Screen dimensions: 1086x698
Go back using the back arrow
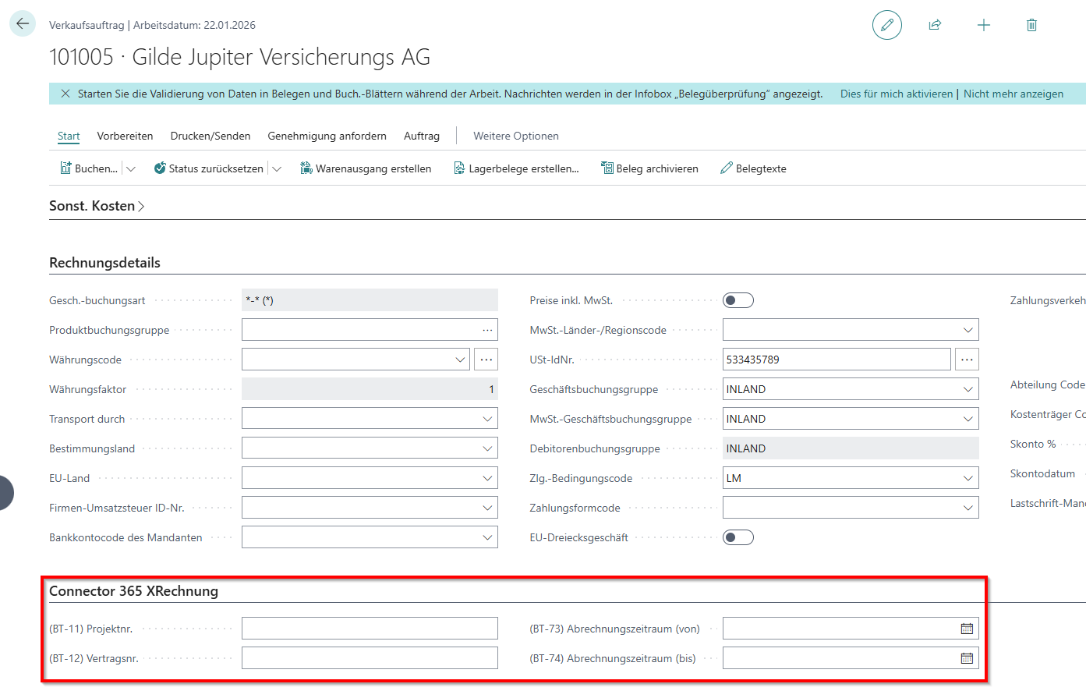[23, 23]
